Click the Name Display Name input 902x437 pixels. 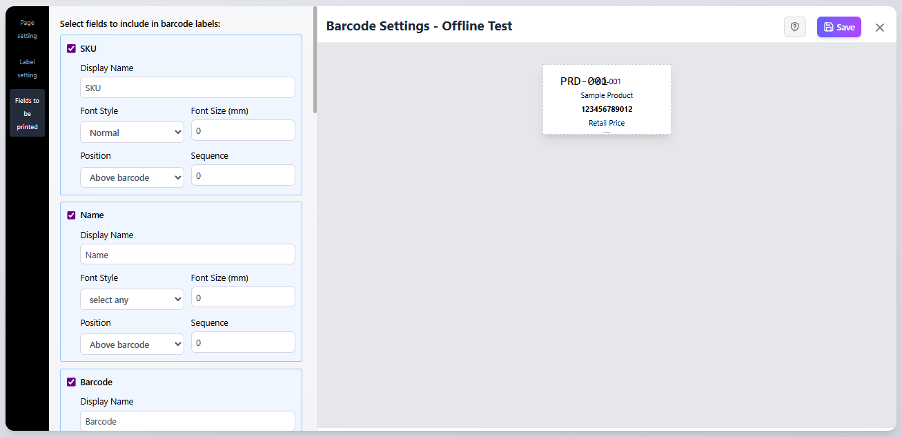tap(188, 255)
